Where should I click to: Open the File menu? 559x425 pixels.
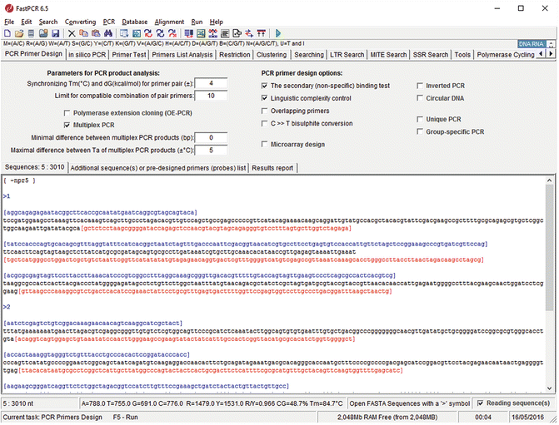(9, 22)
